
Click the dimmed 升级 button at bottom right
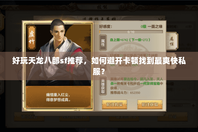click(173, 117)
